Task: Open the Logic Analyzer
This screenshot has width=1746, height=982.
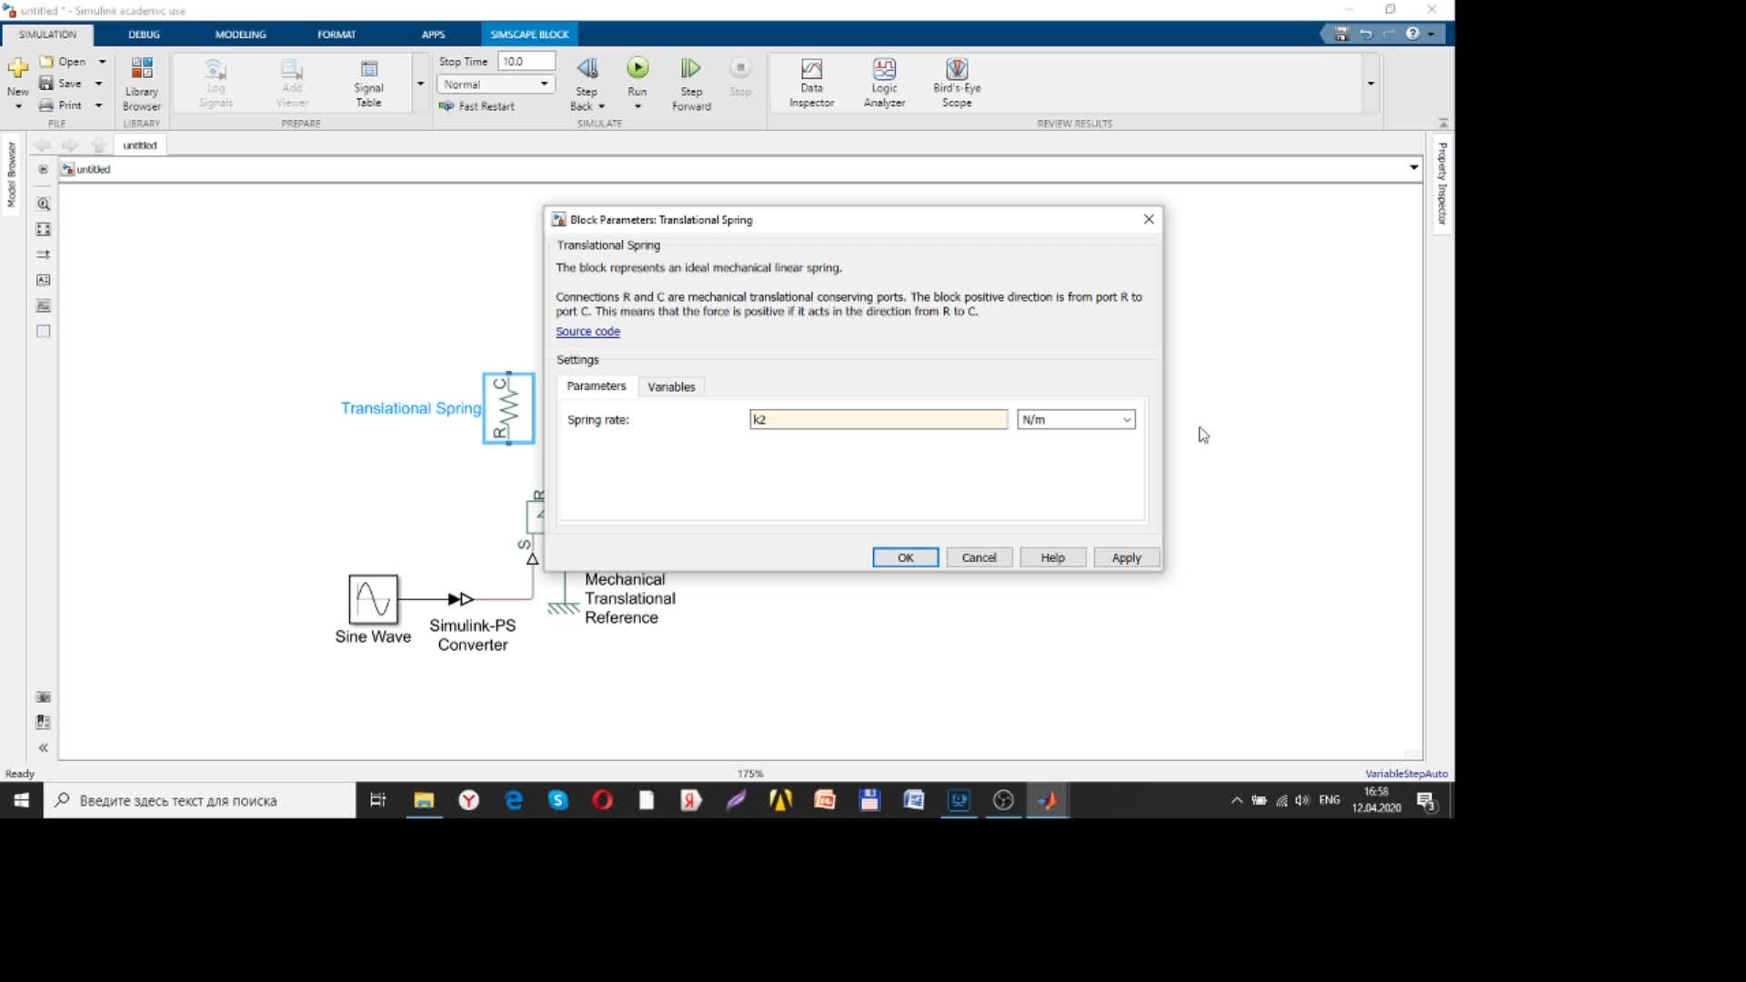Action: pos(884,84)
